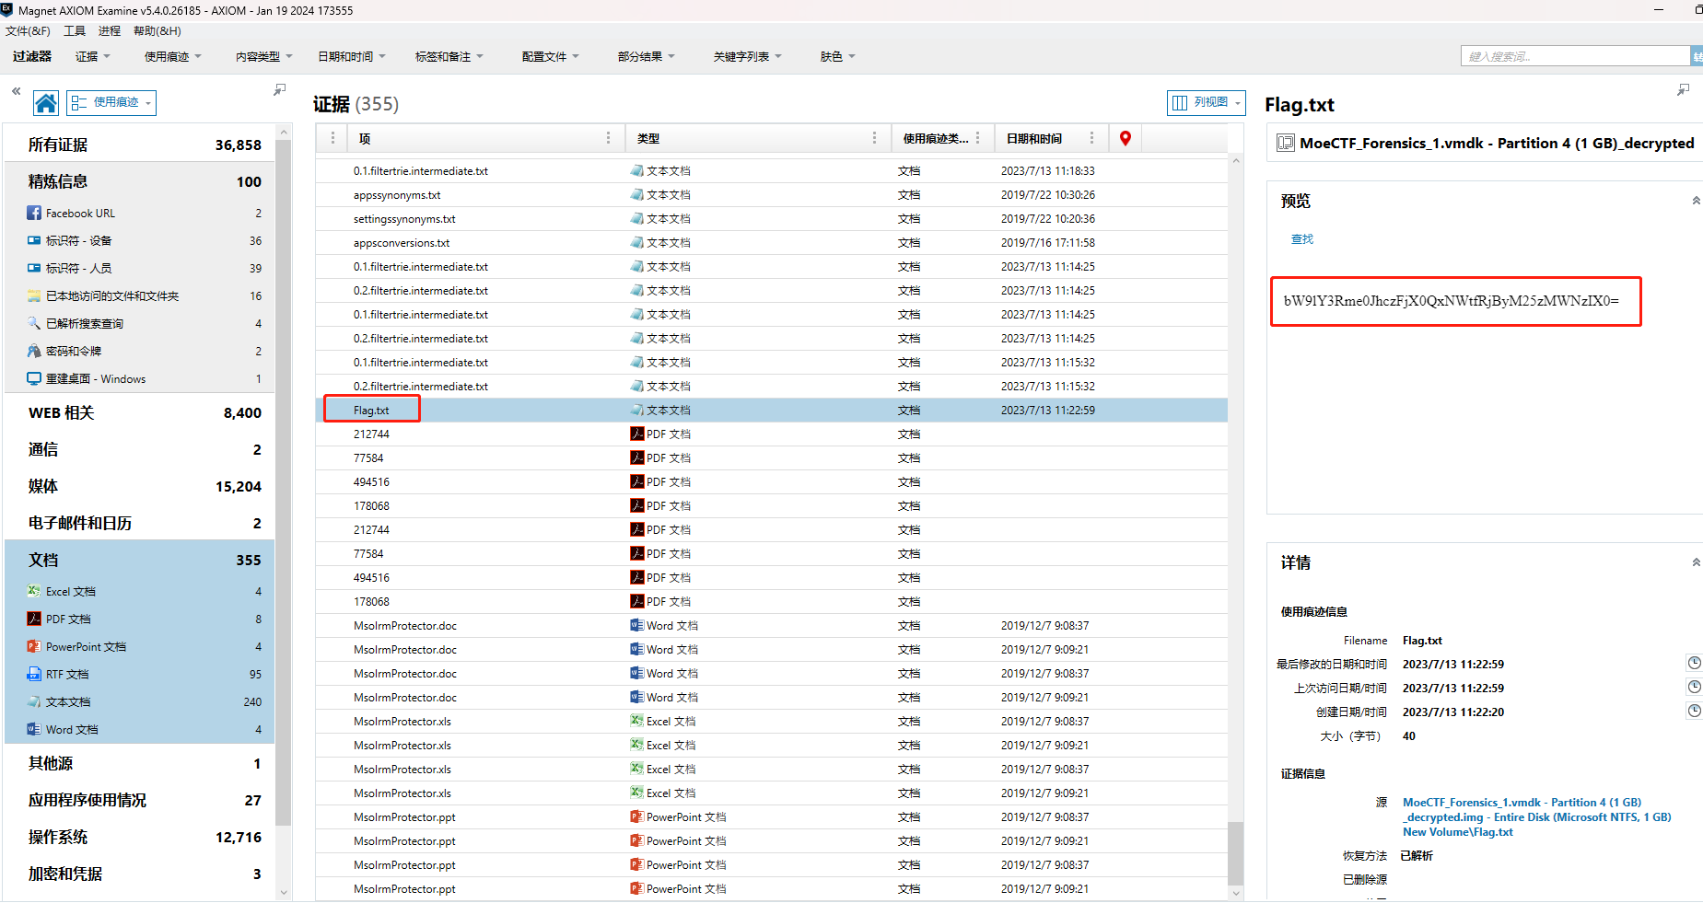
Task: Open 肤色 filter dropdown
Action: tap(838, 56)
